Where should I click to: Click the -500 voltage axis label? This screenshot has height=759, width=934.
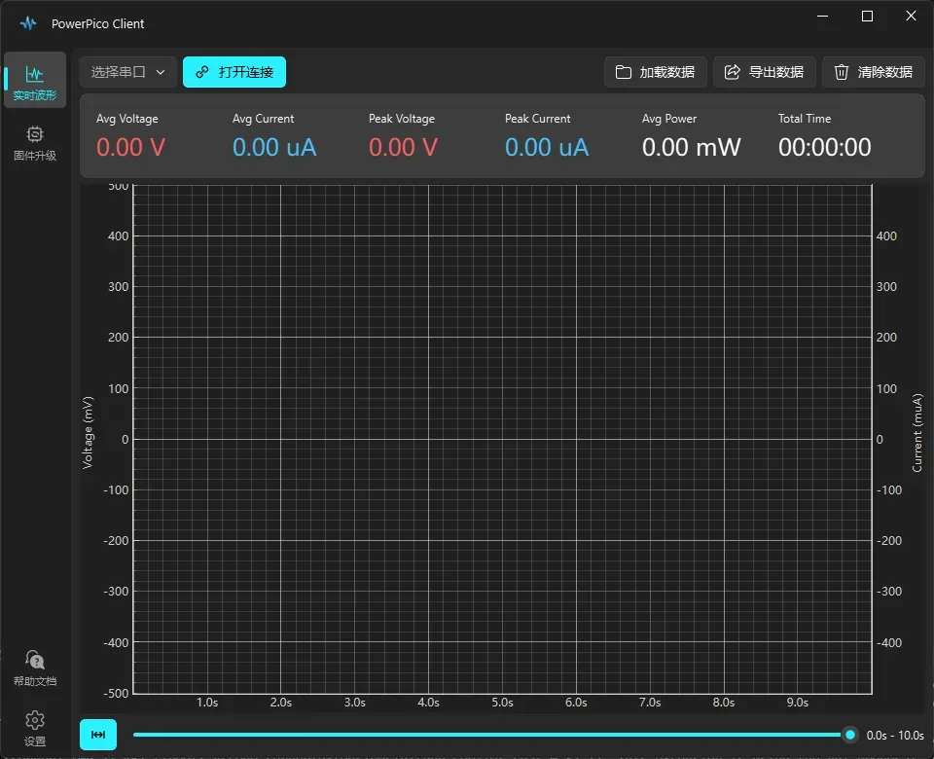[116, 694]
